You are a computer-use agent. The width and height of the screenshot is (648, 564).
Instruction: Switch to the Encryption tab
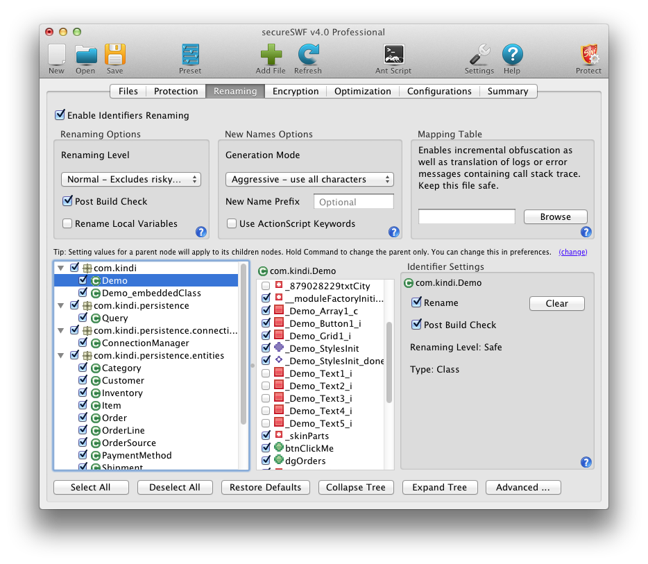[296, 91]
